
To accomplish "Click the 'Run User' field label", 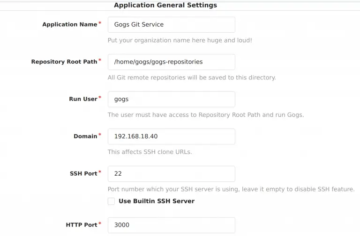I will pyautogui.click(x=83, y=99).
